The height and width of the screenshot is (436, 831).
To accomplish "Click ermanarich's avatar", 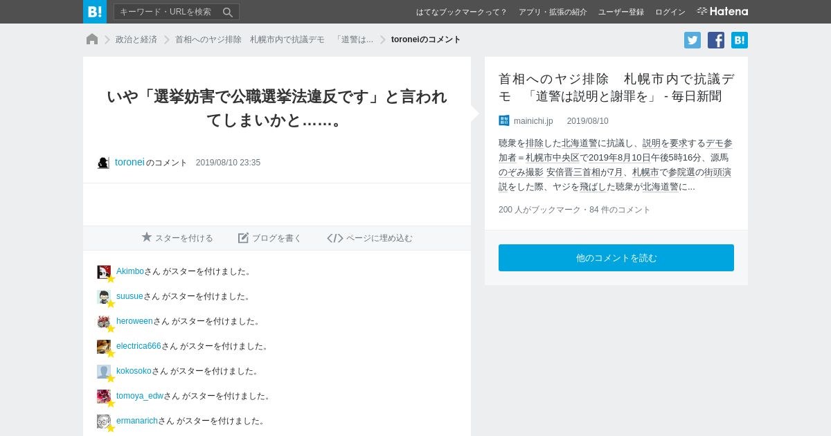I will pyautogui.click(x=104, y=421).
